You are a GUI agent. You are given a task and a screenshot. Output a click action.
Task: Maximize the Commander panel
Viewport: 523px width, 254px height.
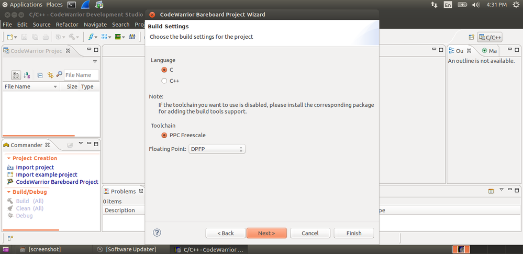96,144
